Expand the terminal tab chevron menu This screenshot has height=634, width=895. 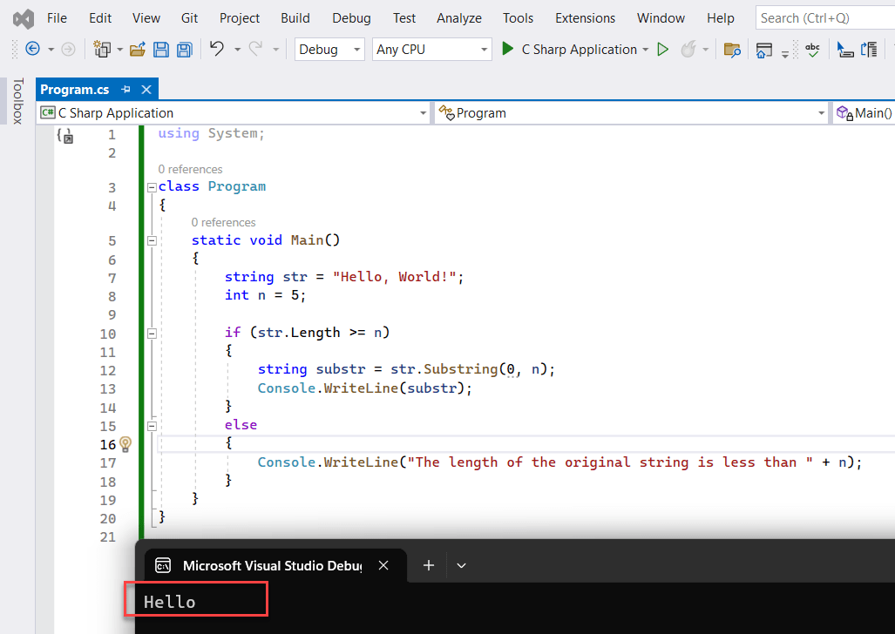[461, 565]
